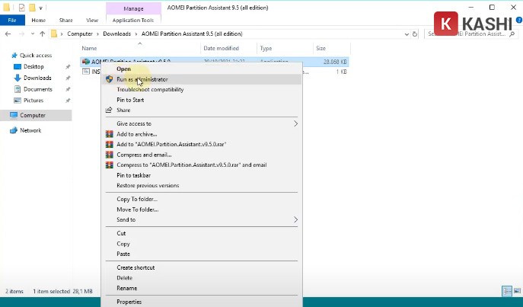Viewport: 523px width, 307px height.
Task: Click the Properties quick access toolbar icon
Action: [21, 8]
